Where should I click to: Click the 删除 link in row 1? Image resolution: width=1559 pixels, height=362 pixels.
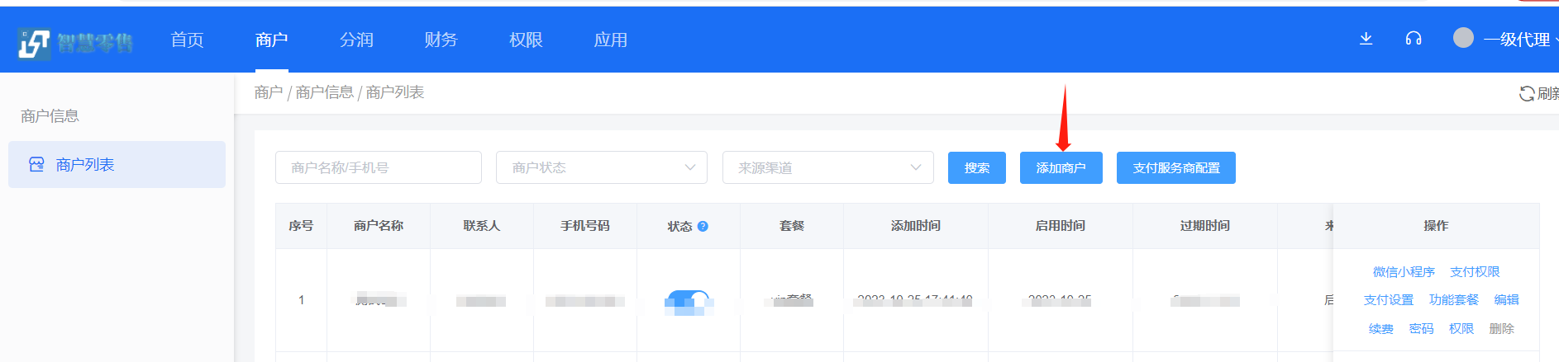[1502, 329]
